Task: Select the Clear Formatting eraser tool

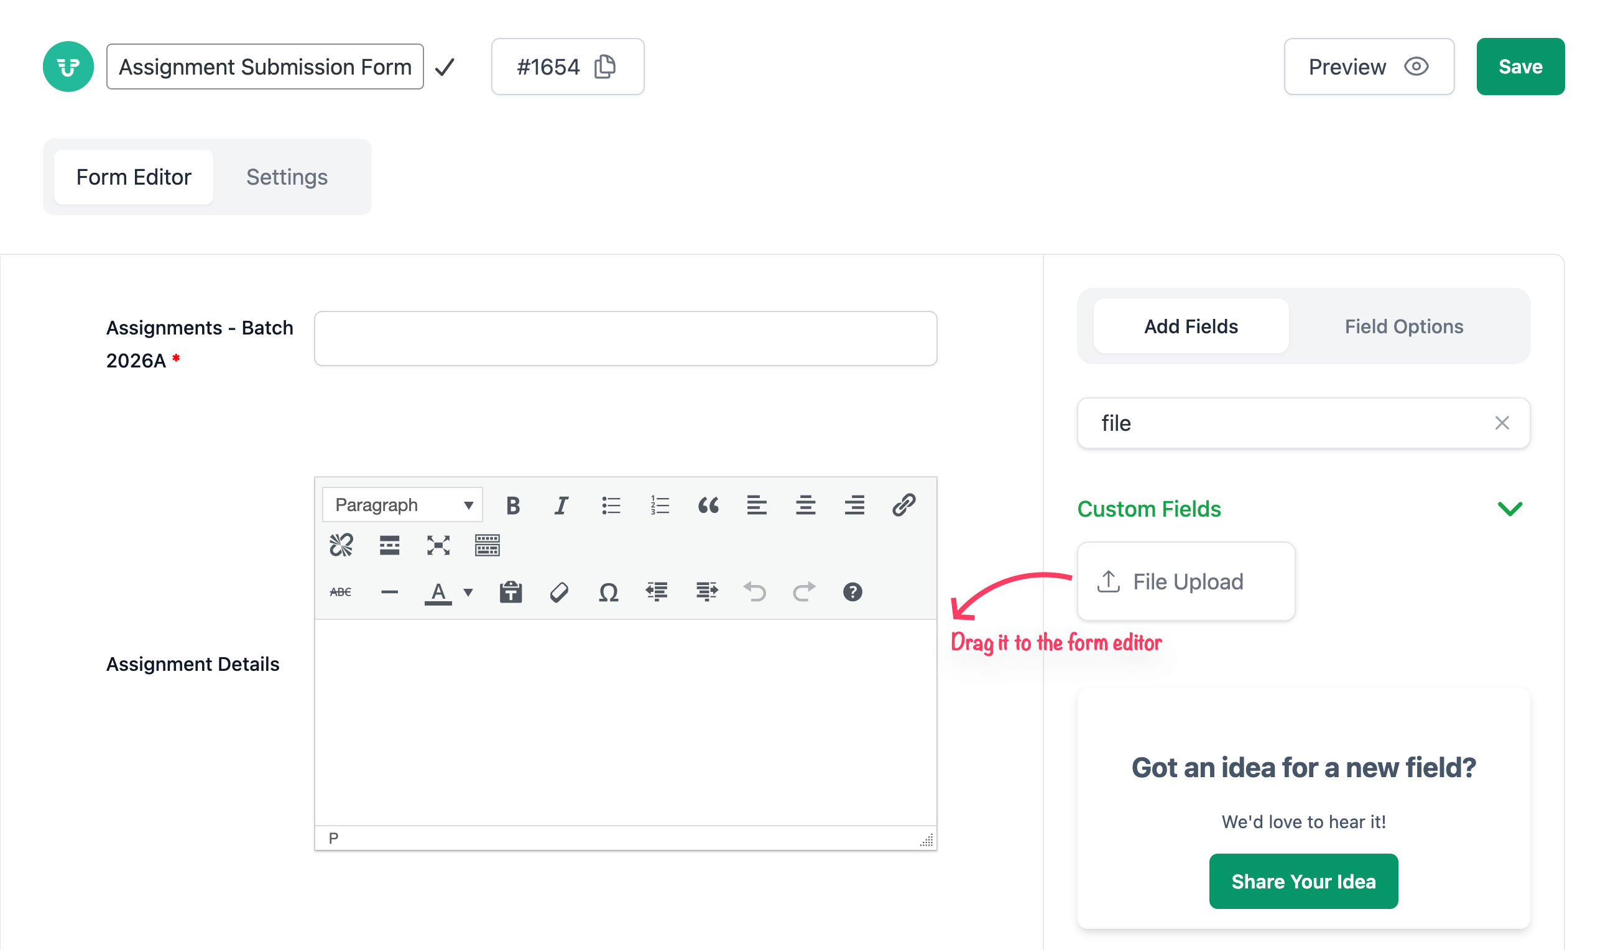Action: point(558,592)
